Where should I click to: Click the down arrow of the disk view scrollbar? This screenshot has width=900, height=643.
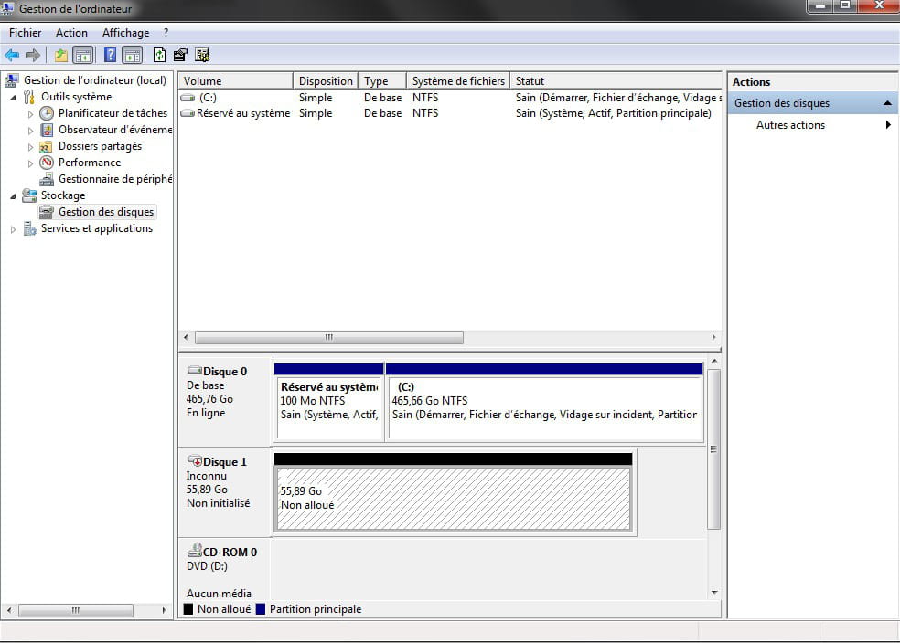point(714,592)
